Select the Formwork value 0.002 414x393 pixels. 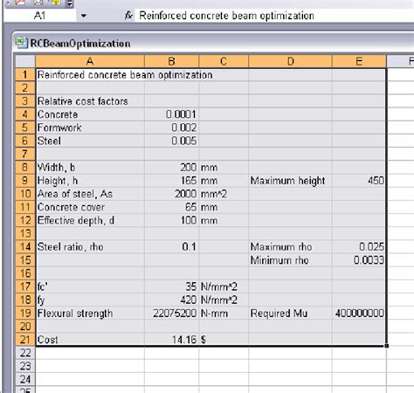coord(172,128)
